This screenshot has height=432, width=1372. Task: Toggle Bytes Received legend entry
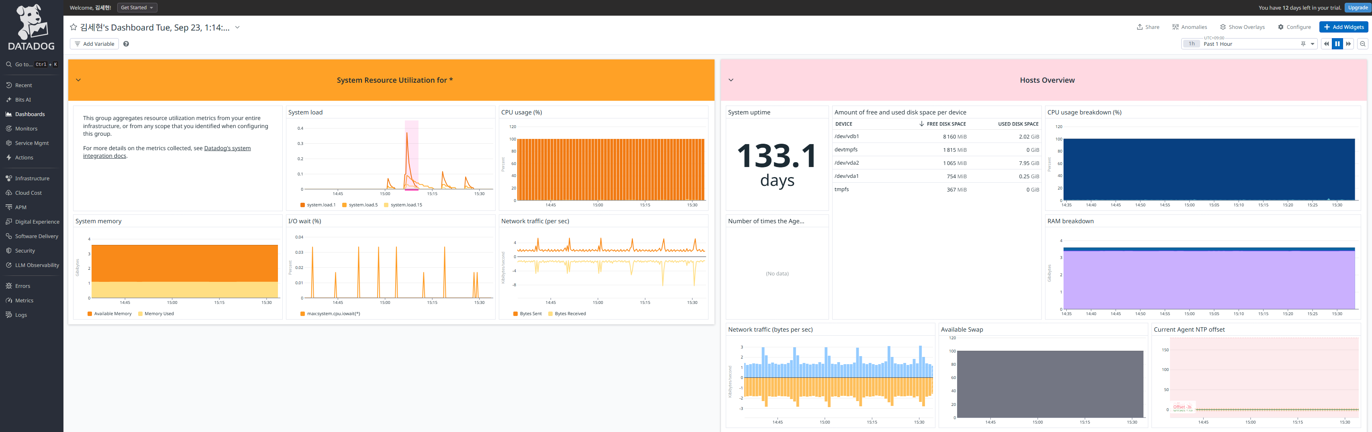[x=567, y=314]
